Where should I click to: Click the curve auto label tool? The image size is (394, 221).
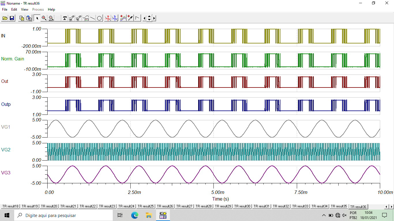tap(72, 18)
